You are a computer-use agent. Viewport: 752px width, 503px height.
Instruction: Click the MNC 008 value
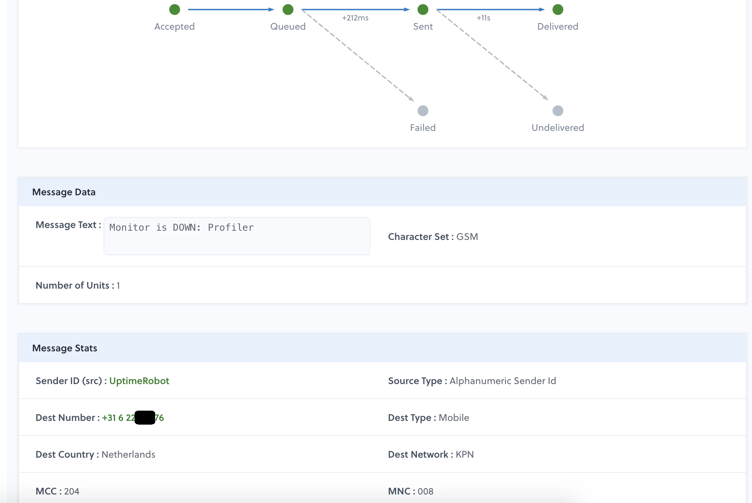[425, 491]
